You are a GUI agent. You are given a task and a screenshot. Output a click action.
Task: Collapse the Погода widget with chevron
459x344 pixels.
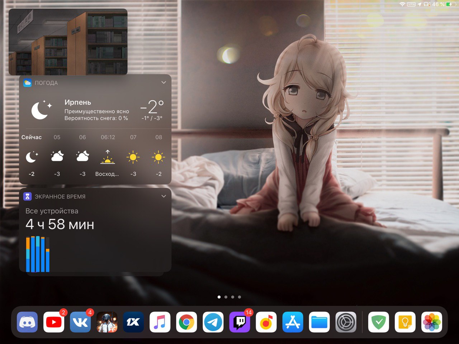[x=164, y=83]
